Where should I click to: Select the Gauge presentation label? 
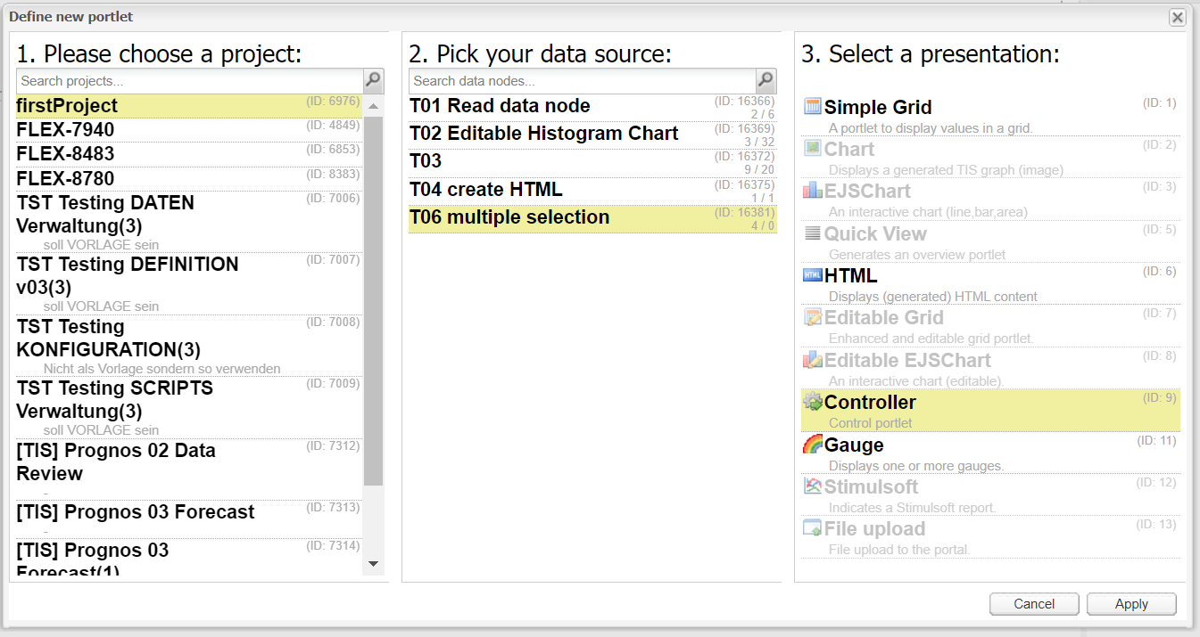click(854, 445)
